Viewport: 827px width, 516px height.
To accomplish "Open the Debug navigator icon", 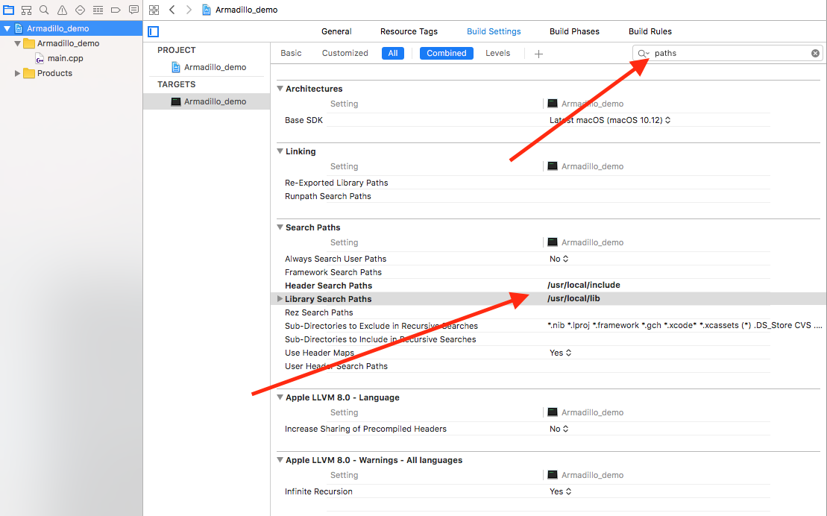I will pos(98,10).
